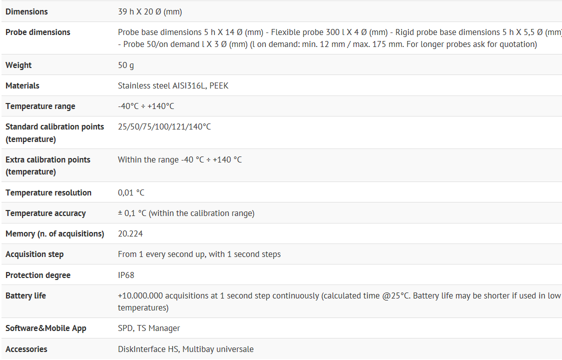Click the 50 g weight value
562x360 pixels.
[126, 65]
